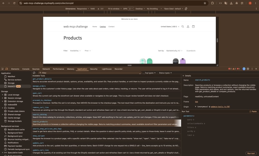
Task: Select the get_product_details tool row
Action: [106, 80]
